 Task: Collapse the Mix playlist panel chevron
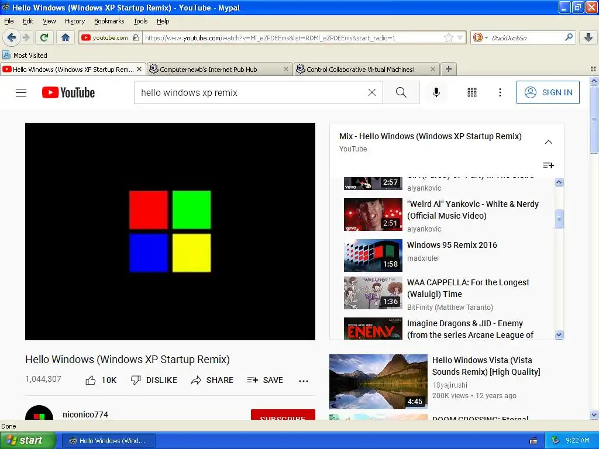(x=548, y=142)
